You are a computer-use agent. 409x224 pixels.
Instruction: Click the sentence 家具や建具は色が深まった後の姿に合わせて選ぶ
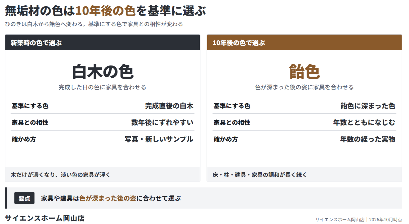pos(111,198)
